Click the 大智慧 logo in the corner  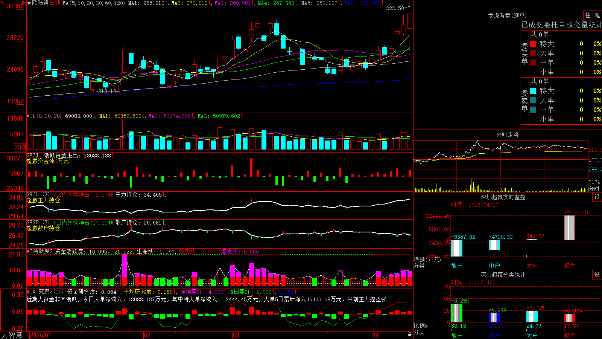click(x=12, y=335)
